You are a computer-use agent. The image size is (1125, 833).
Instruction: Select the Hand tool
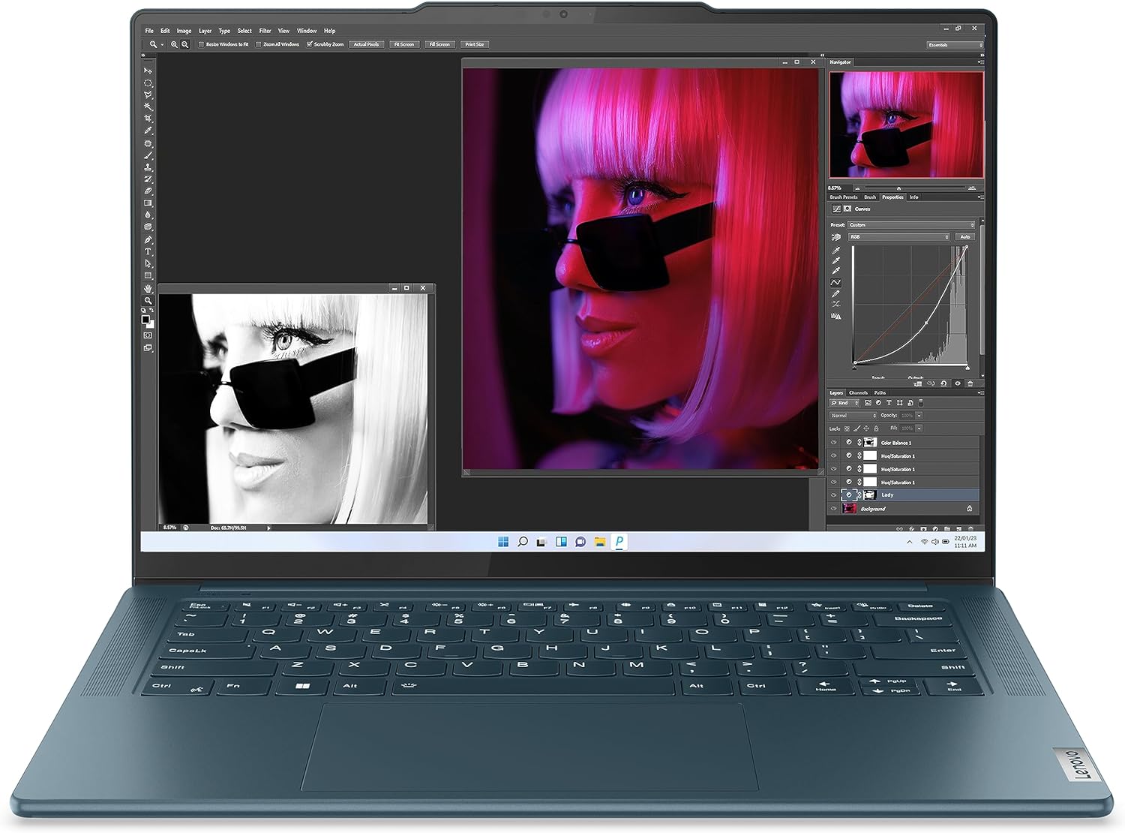[148, 287]
